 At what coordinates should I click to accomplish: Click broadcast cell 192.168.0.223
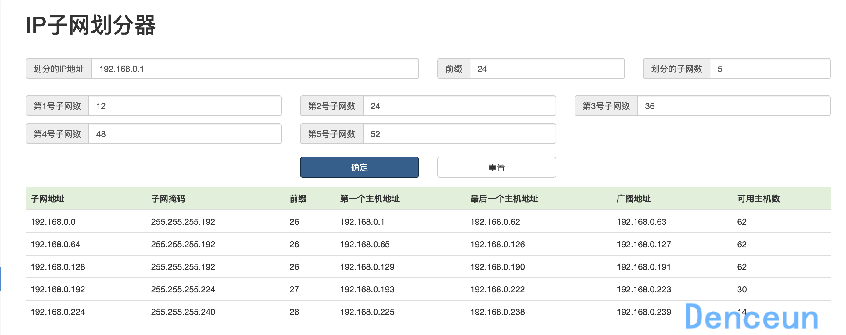(x=644, y=289)
